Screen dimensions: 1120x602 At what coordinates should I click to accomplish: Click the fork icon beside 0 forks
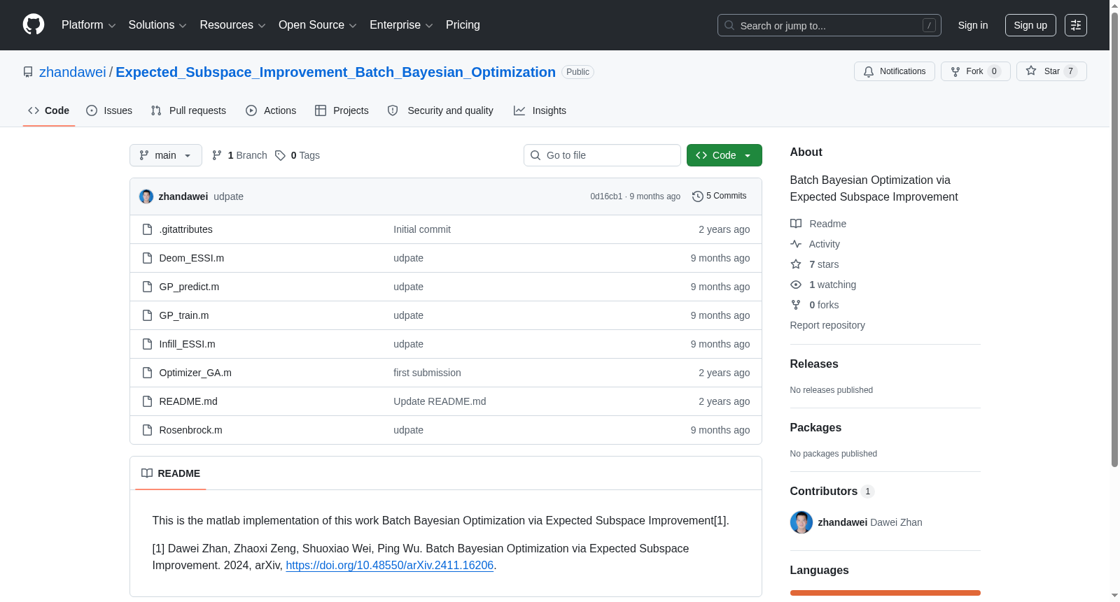(x=796, y=305)
